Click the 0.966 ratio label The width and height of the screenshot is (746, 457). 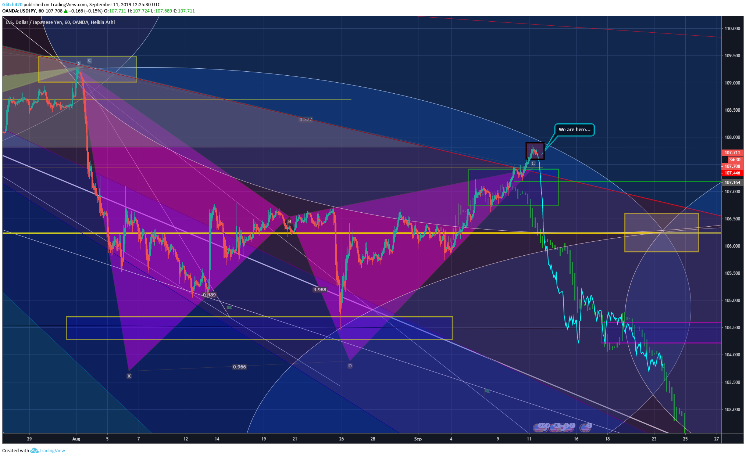240,367
